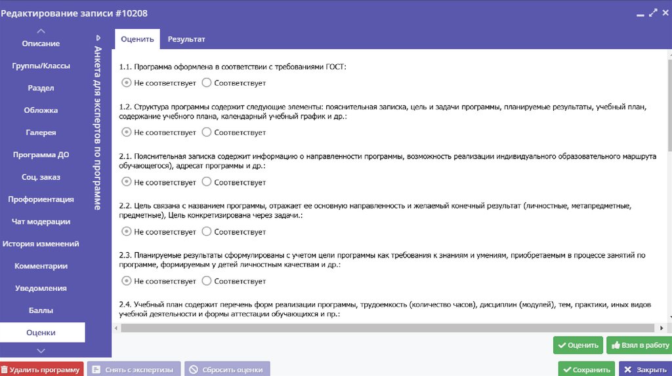
Task: Click the horizontal scrollbar thumb
Action: [387, 328]
